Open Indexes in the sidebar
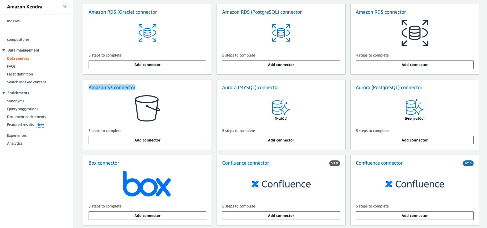 point(13,21)
